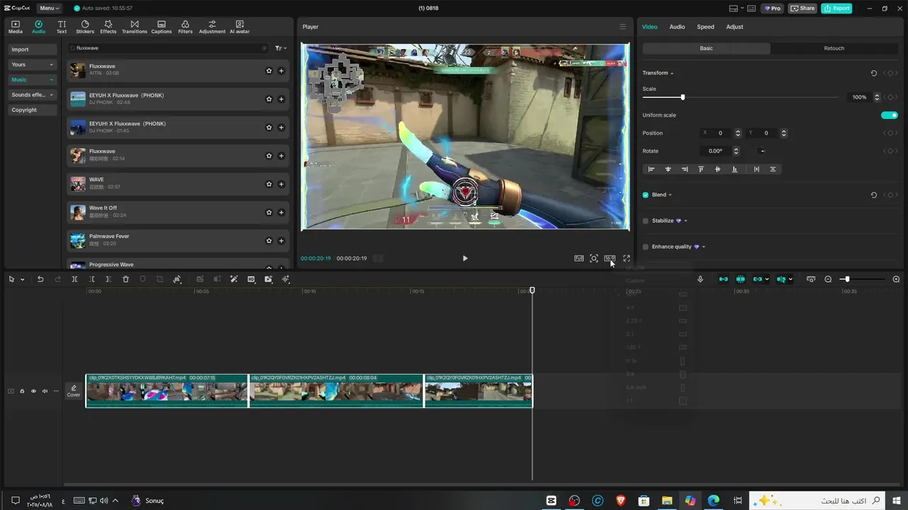
Task: Enable the Stabilize checkbox
Action: [x=646, y=221]
